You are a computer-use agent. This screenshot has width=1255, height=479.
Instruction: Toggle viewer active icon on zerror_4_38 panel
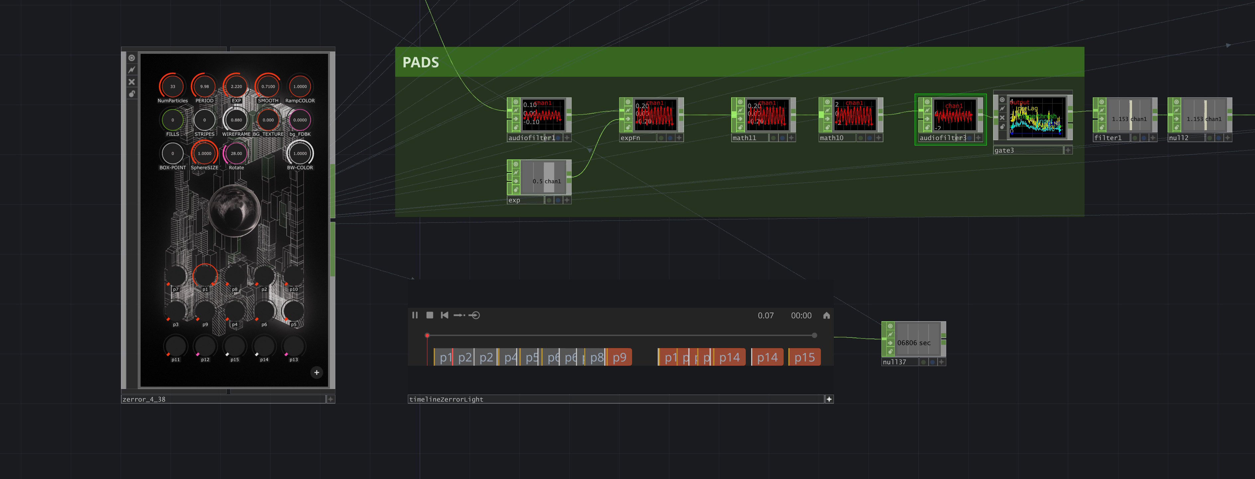(132, 58)
